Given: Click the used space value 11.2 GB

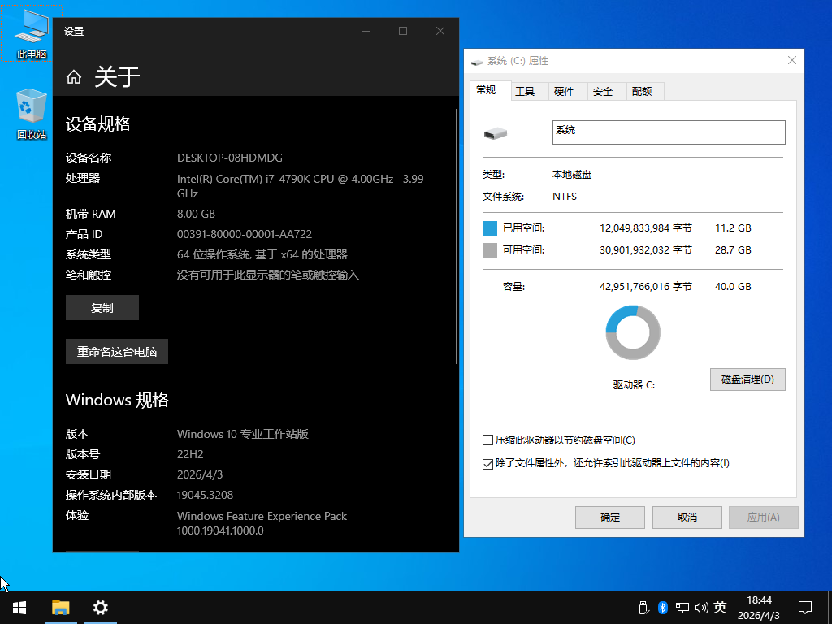Looking at the screenshot, I should tap(733, 228).
